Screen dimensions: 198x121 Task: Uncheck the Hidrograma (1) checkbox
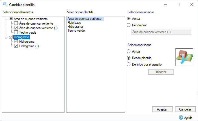tap(16, 46)
